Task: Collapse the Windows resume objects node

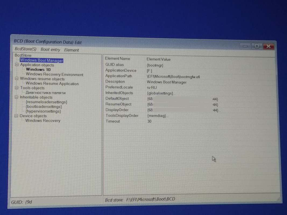Action: [x=17, y=78]
